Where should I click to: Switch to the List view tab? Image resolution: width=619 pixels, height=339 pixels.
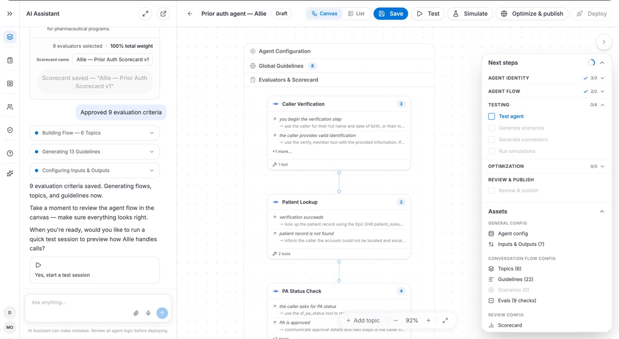356,14
